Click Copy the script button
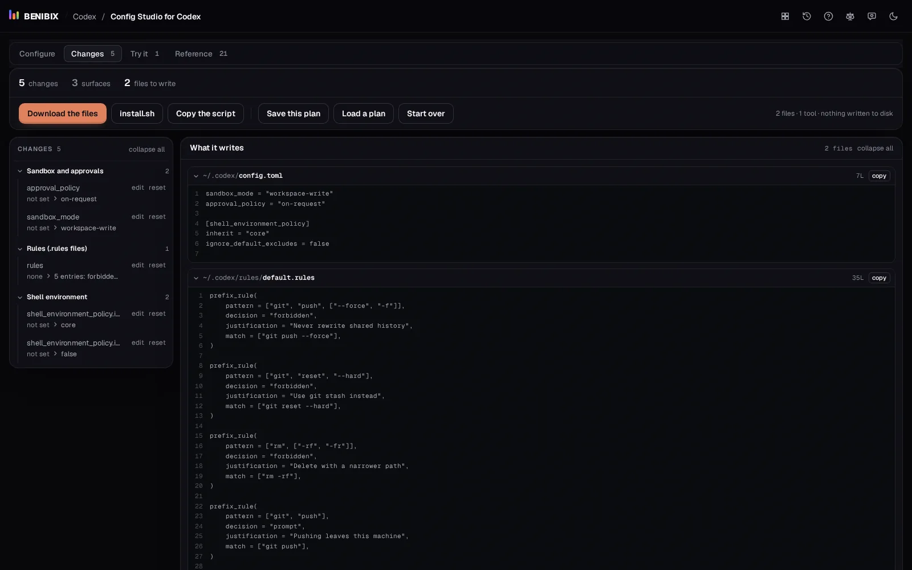 point(206,113)
